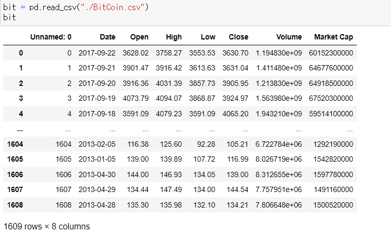Viewport: 391px width, 231px height.
Task: Select the date cell 2017-09-21
Action: click(x=97, y=68)
